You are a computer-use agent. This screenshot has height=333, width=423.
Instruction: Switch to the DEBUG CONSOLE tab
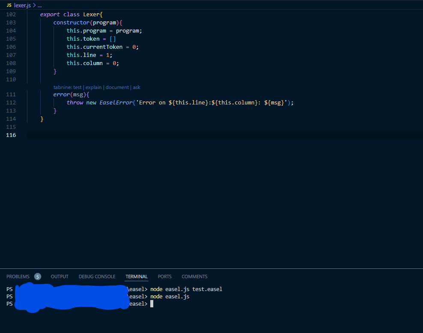click(x=97, y=277)
